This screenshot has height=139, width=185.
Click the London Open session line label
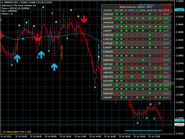pos(62,52)
